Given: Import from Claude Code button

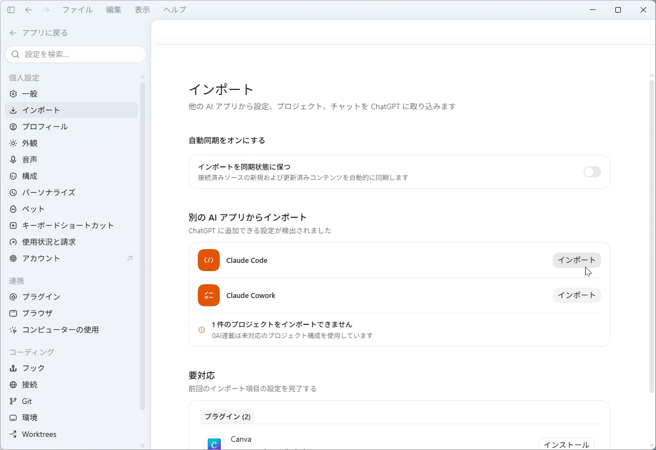Looking at the screenshot, I should point(576,260).
